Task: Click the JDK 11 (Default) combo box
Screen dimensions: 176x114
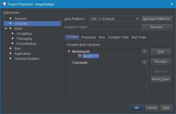Action: pyautogui.click(x=115, y=19)
